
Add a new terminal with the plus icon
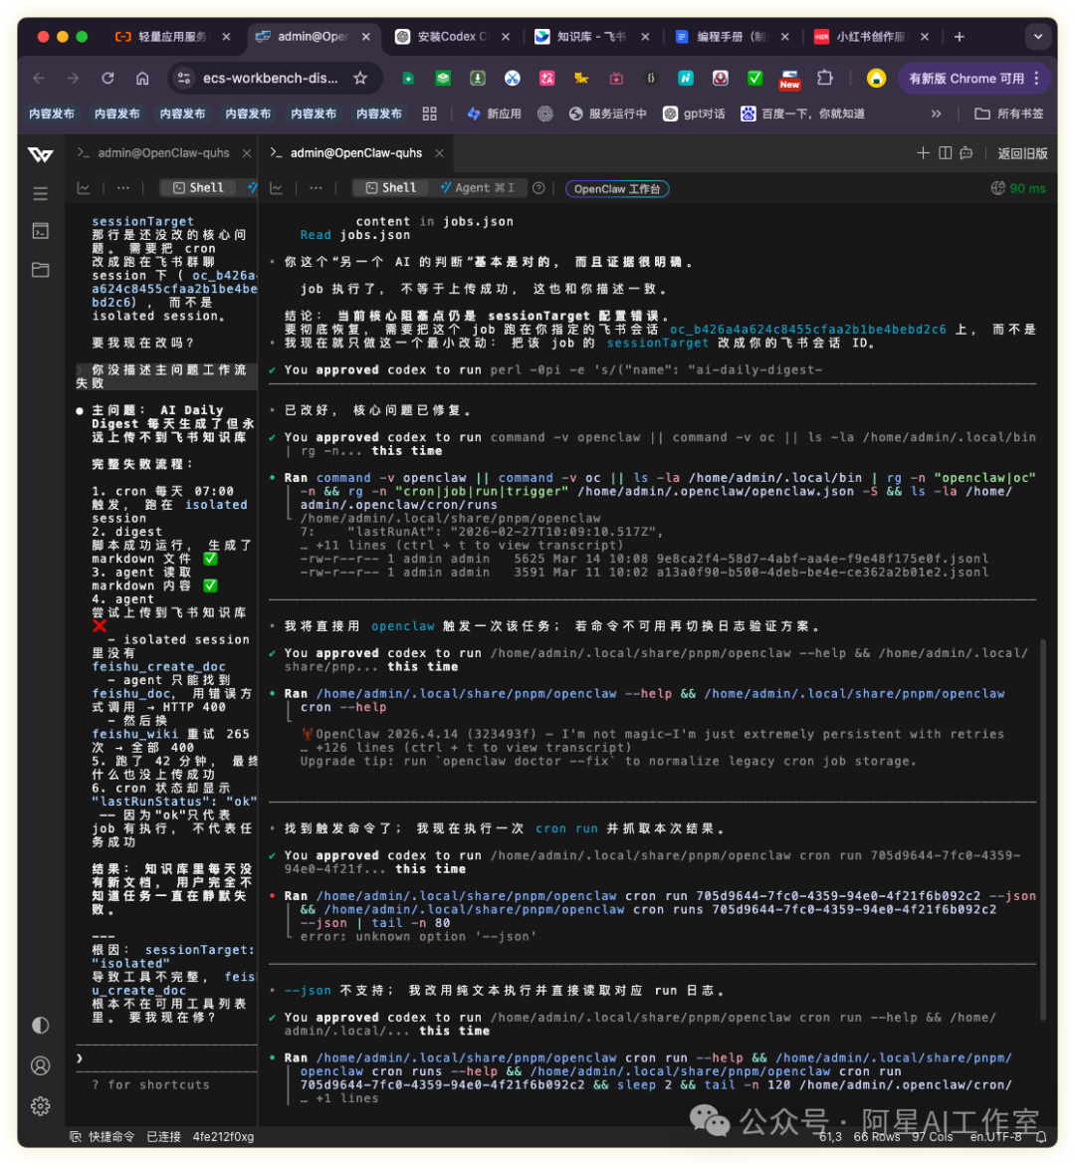(923, 153)
